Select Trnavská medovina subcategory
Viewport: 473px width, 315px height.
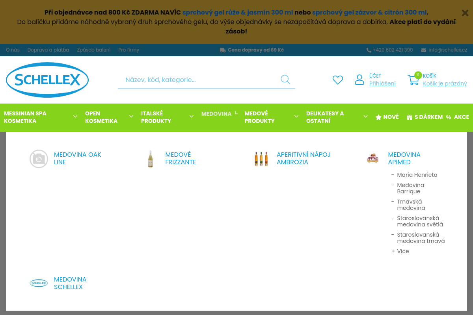(x=411, y=205)
